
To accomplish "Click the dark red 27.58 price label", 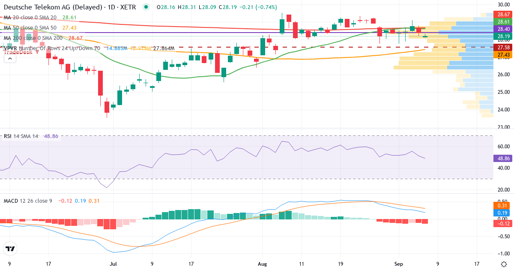I will 503,47.
